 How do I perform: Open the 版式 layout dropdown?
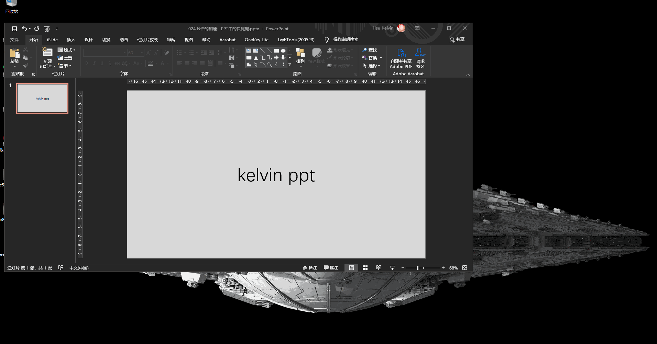[66, 50]
